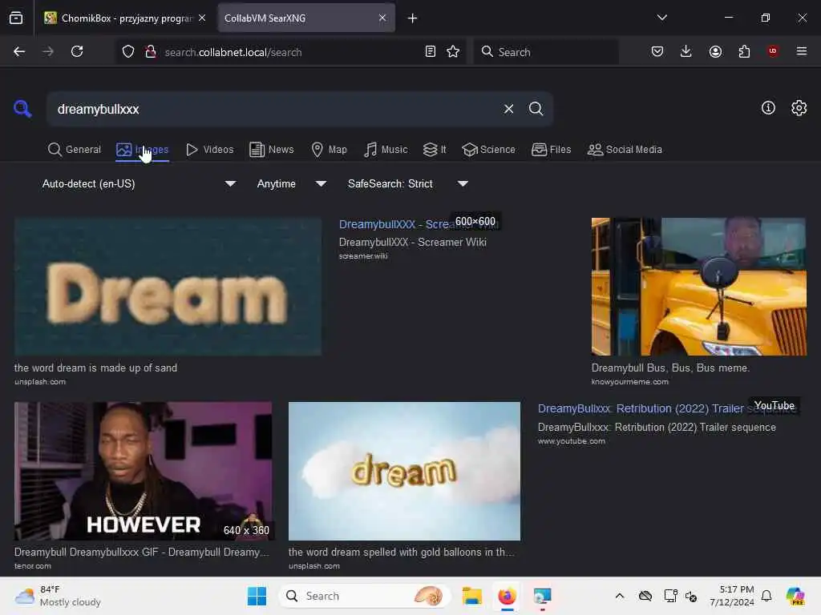Open Firefox account icon
Screen dimensions: 821x615
(x=715, y=51)
